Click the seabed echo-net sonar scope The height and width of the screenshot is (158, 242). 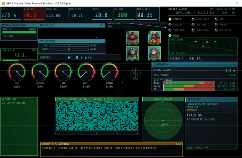[x=163, y=121]
